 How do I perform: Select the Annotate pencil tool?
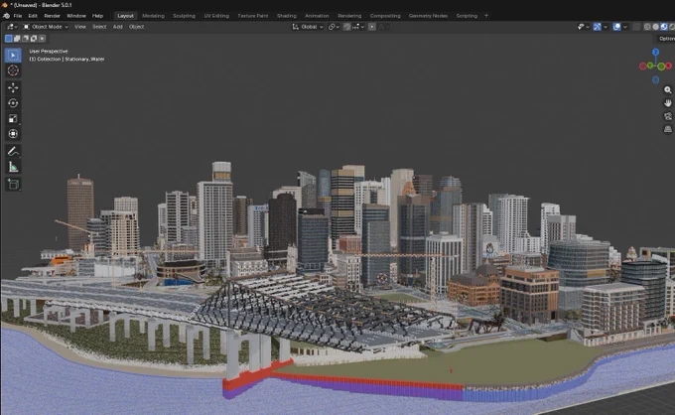[x=13, y=152]
